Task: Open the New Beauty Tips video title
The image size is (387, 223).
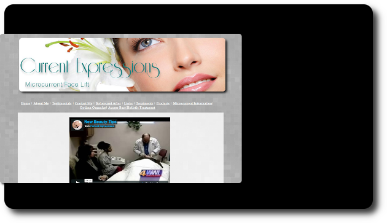Action: 101,122
